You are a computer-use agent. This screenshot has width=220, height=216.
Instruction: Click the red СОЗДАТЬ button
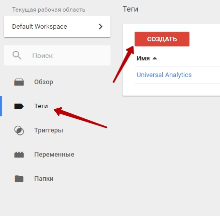point(162,39)
